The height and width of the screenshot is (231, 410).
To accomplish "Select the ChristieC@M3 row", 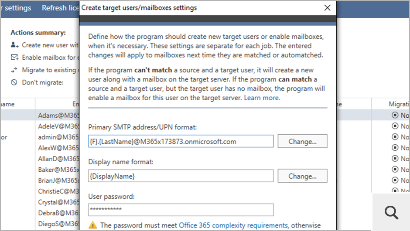I will click(58, 191).
